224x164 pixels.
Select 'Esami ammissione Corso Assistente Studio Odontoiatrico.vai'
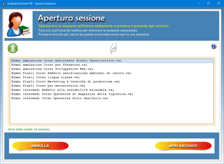coord(112,61)
